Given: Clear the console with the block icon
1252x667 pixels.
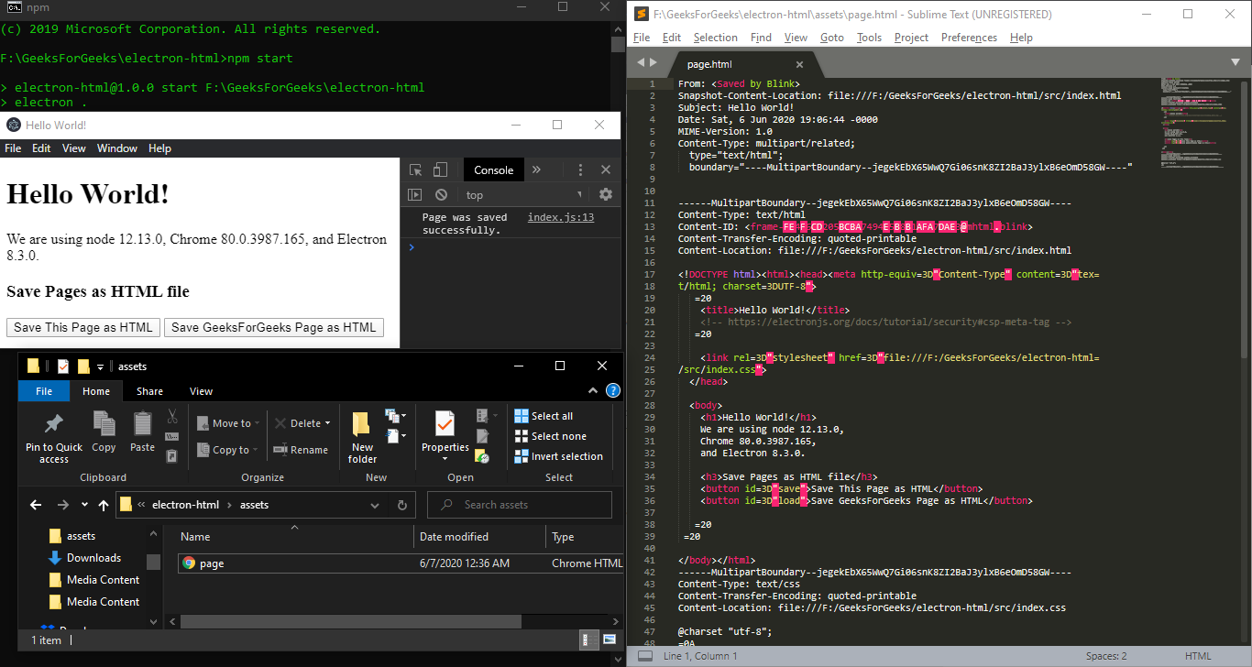Looking at the screenshot, I should 441,195.
